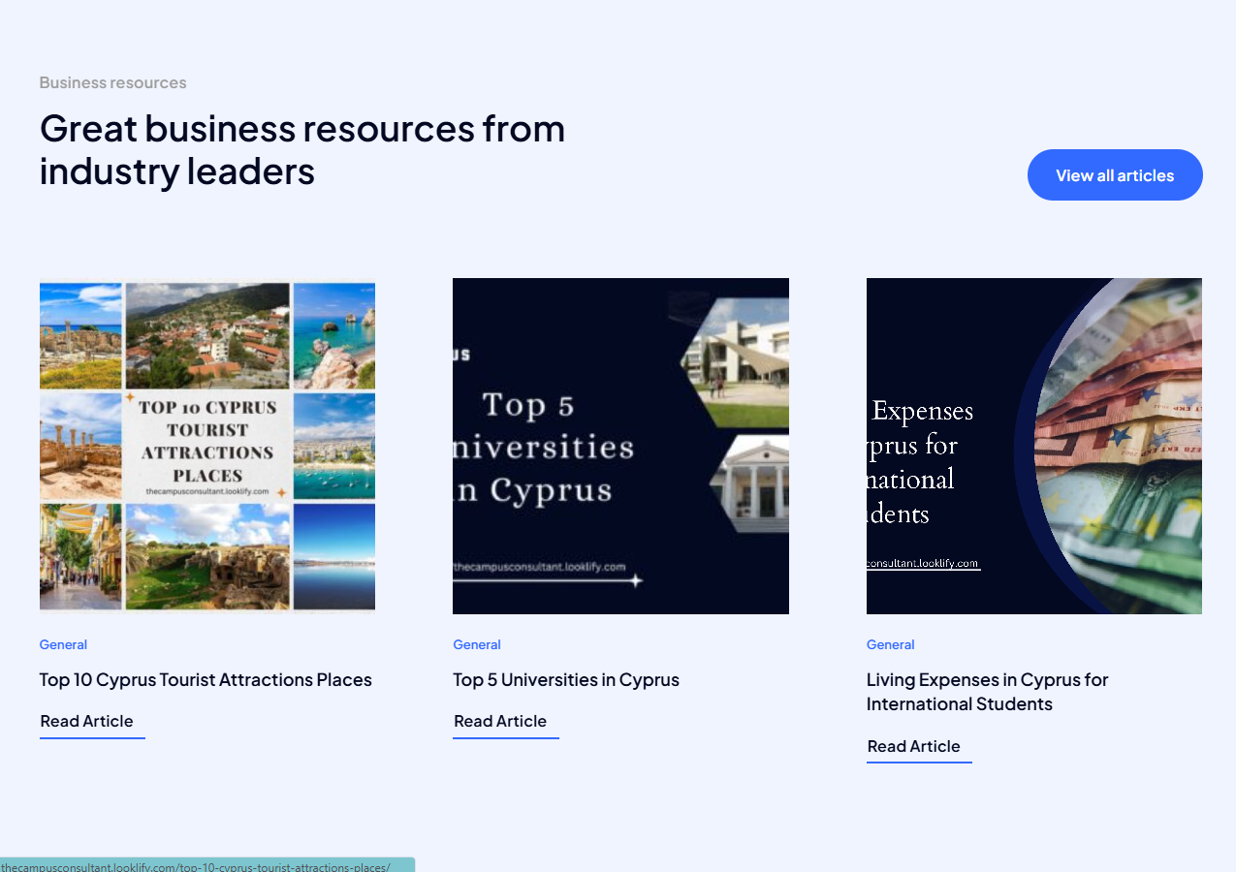Click the View all articles button
This screenshot has height=872, width=1236.
(x=1115, y=175)
